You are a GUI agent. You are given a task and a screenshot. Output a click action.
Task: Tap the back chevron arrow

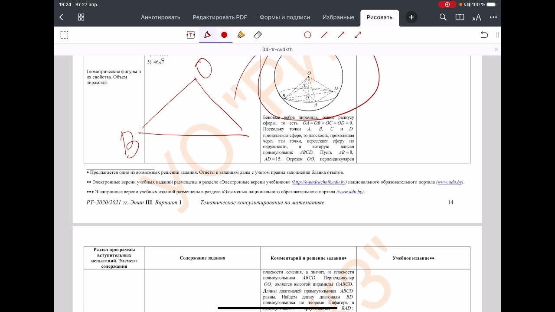tap(61, 17)
